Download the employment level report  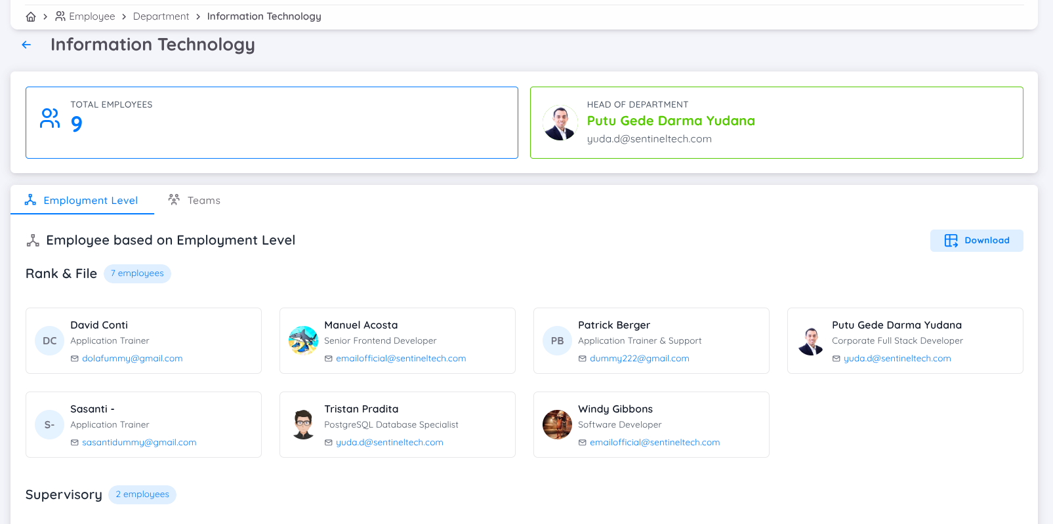point(976,241)
